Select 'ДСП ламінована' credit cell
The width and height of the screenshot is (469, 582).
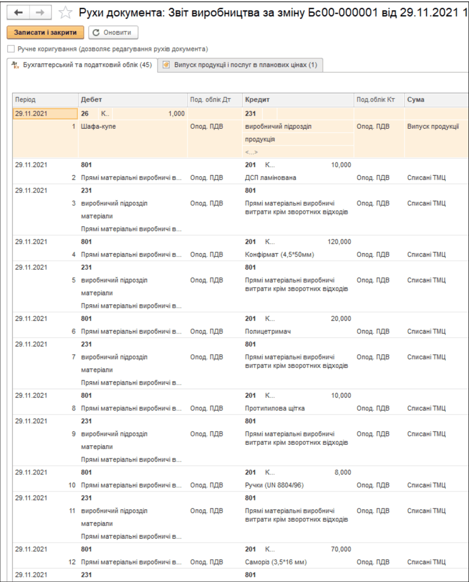point(298,178)
